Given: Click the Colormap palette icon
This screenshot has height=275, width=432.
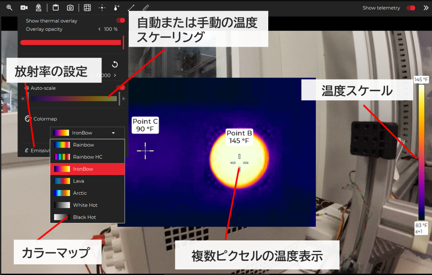Looking at the screenshot, I should click(x=28, y=119).
